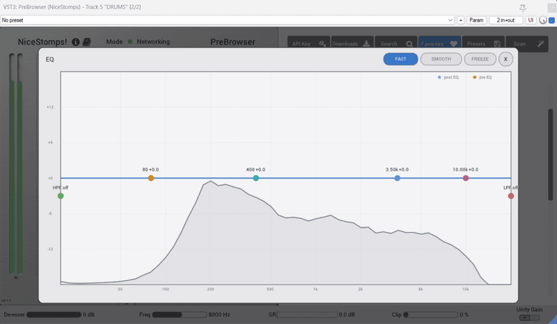Open the 2 in+out routing button
Image resolution: width=557 pixels, height=324 pixels.
[x=505, y=20]
